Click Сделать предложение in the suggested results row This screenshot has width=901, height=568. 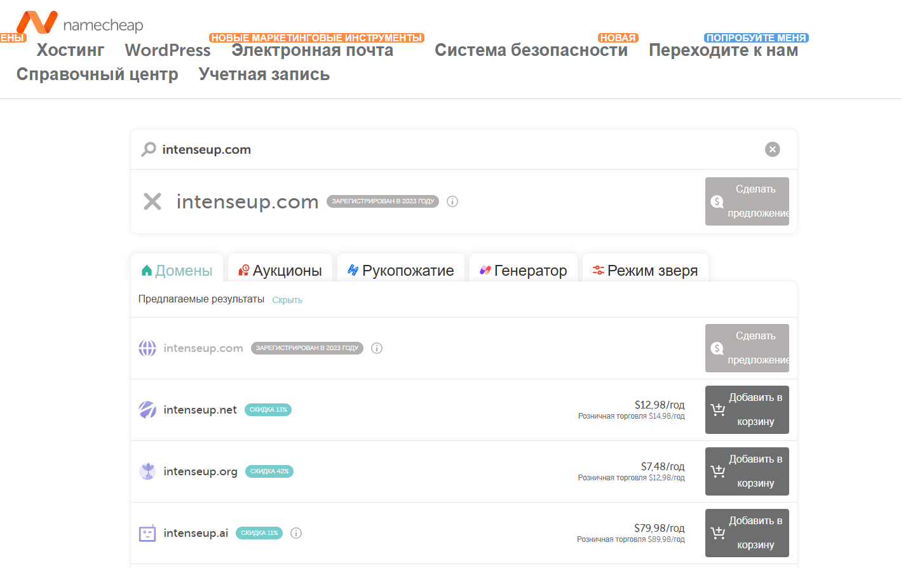pos(747,348)
